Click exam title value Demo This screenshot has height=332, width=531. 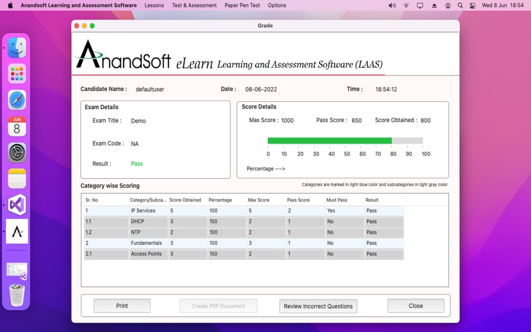pyautogui.click(x=138, y=121)
